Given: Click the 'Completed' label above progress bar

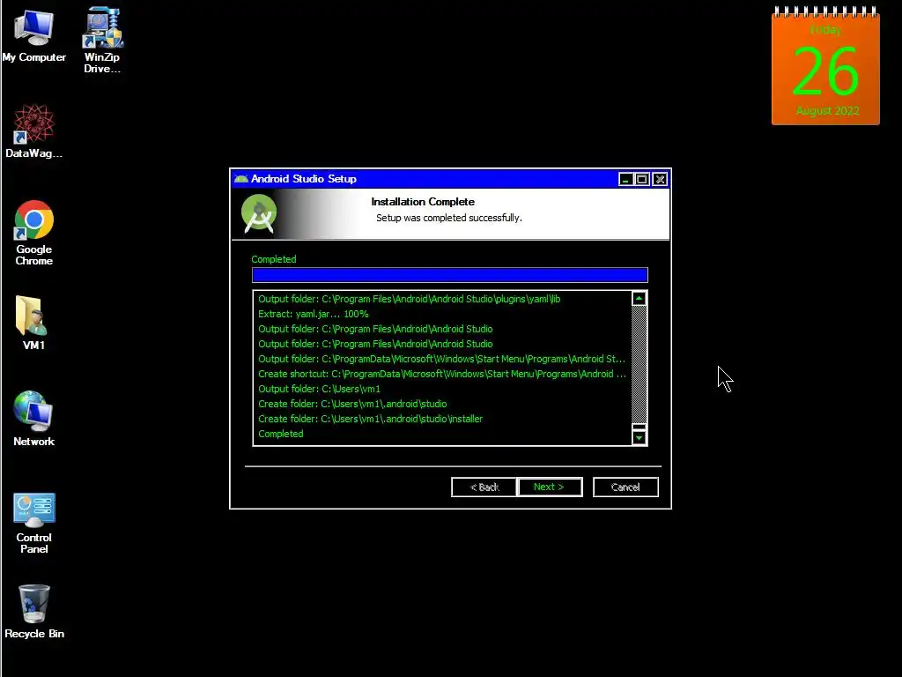Looking at the screenshot, I should pos(274,259).
